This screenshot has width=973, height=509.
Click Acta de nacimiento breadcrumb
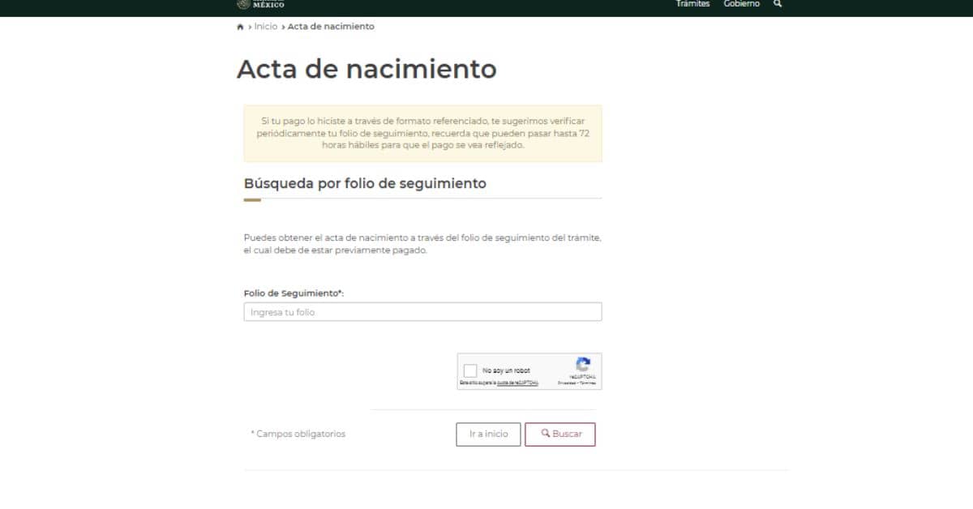(x=331, y=27)
